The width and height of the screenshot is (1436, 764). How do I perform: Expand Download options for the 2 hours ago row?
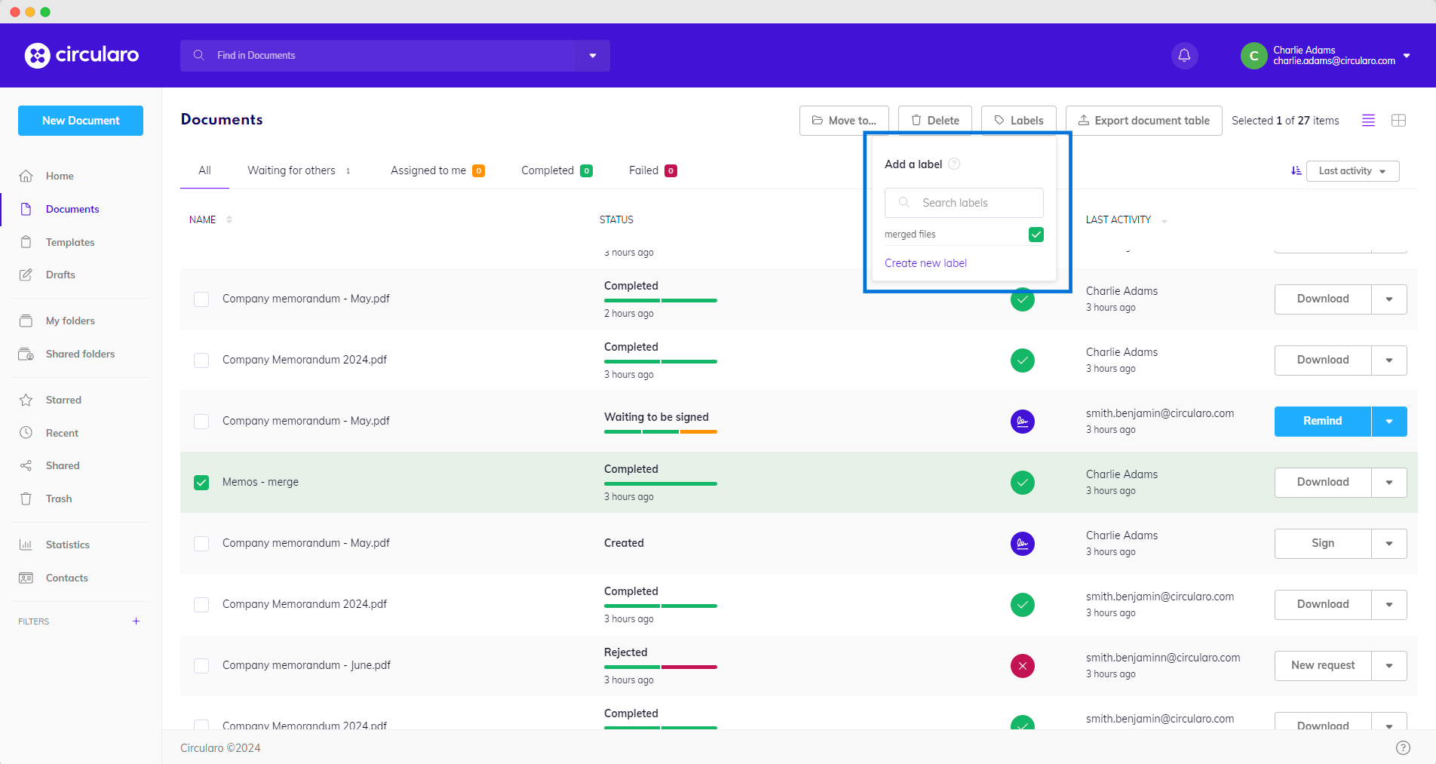[x=1389, y=299]
